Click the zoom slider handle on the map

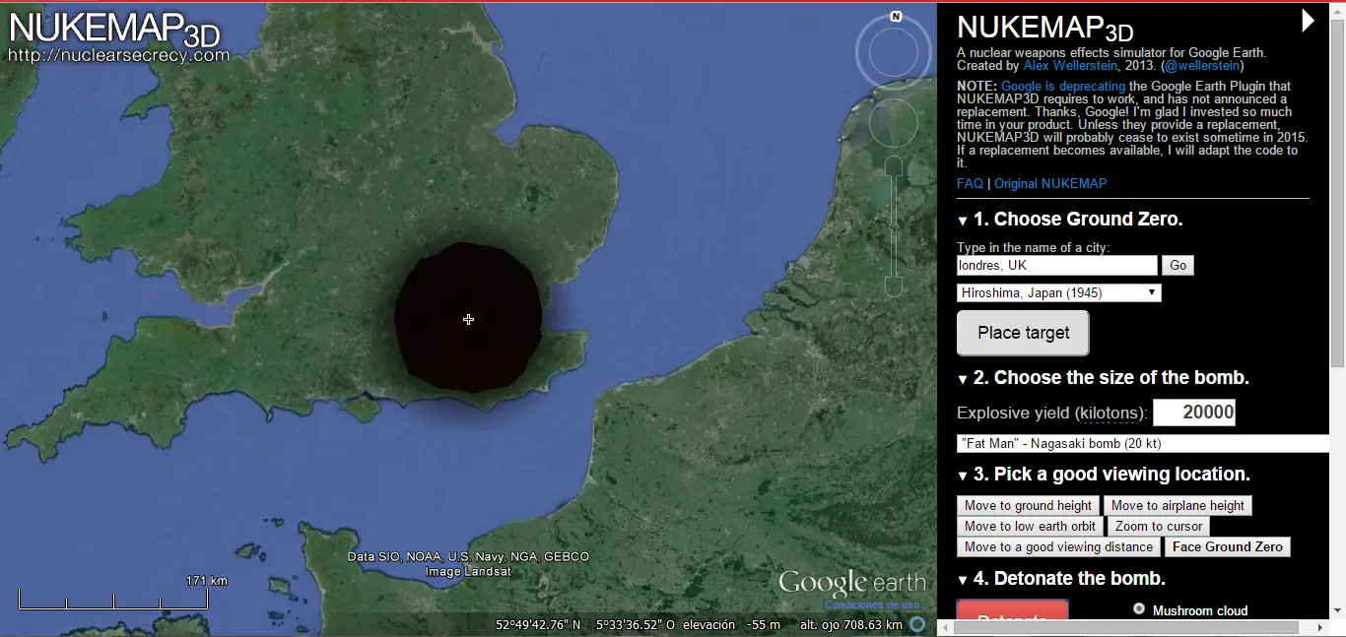coord(894,227)
